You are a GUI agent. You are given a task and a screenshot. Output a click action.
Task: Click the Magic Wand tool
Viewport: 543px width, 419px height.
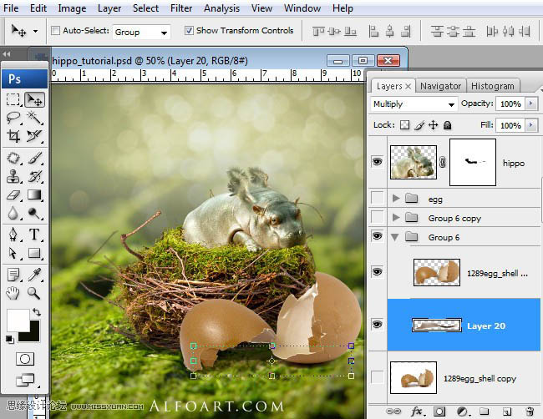[34, 118]
